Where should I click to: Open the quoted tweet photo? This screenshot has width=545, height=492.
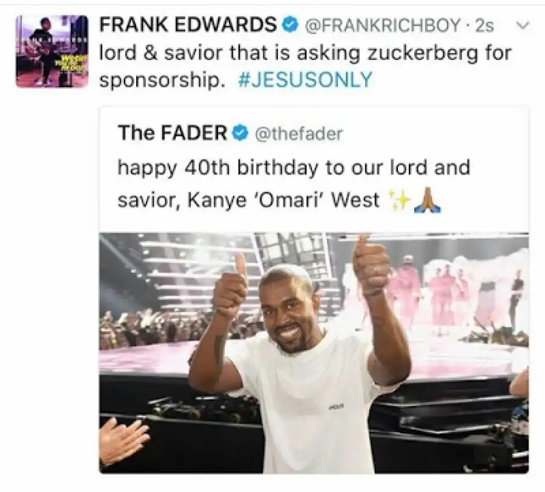314,353
